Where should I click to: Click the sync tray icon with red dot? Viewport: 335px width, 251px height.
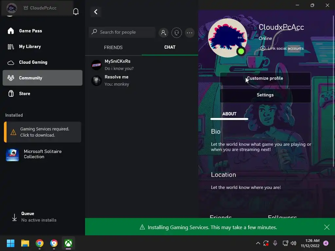tap(266, 243)
